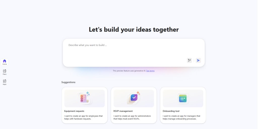Click the Home icon in the sidebar
This screenshot has height=129, width=258.
coord(5,61)
